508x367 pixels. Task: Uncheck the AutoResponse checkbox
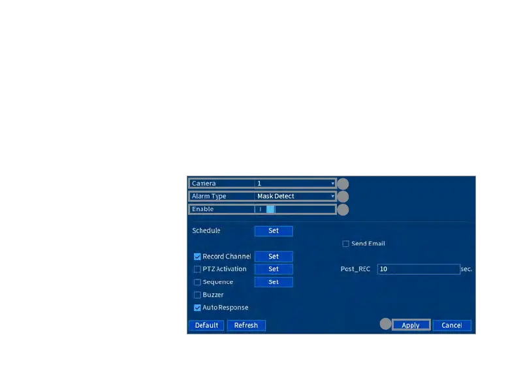tap(197, 308)
